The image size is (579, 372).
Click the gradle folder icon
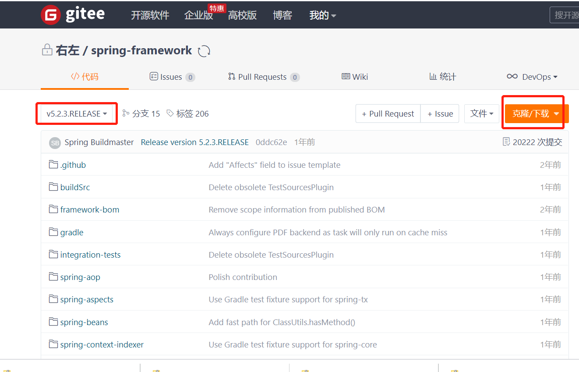pos(53,232)
